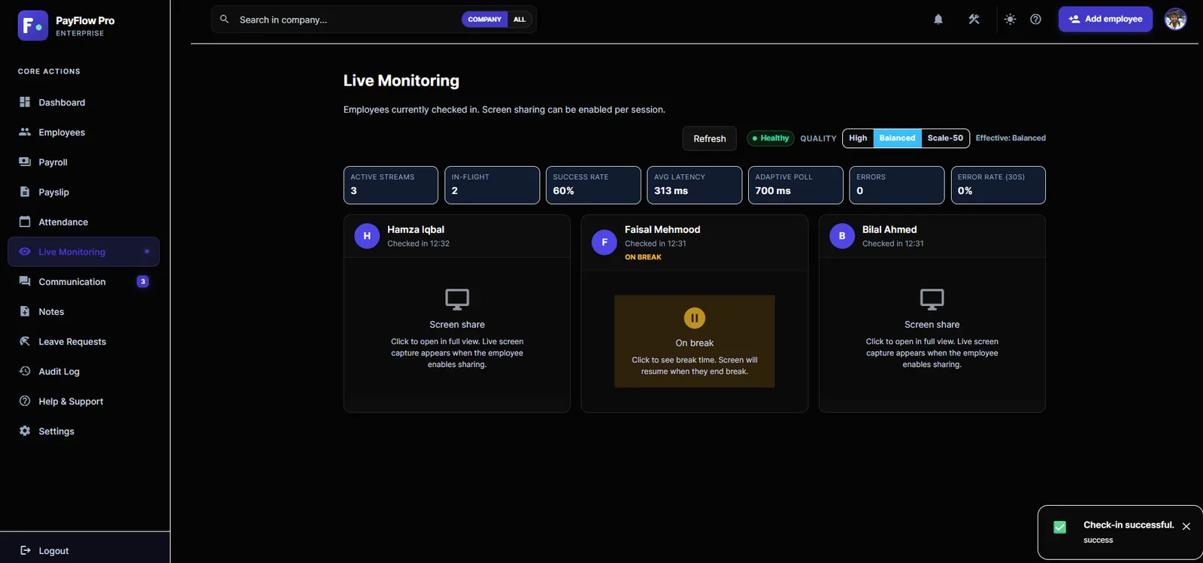Screen dimensions: 1203x563
Task: Click the Success Rate 60% card
Action: click(593, 185)
